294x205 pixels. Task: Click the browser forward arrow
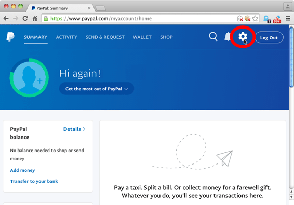[16, 18]
